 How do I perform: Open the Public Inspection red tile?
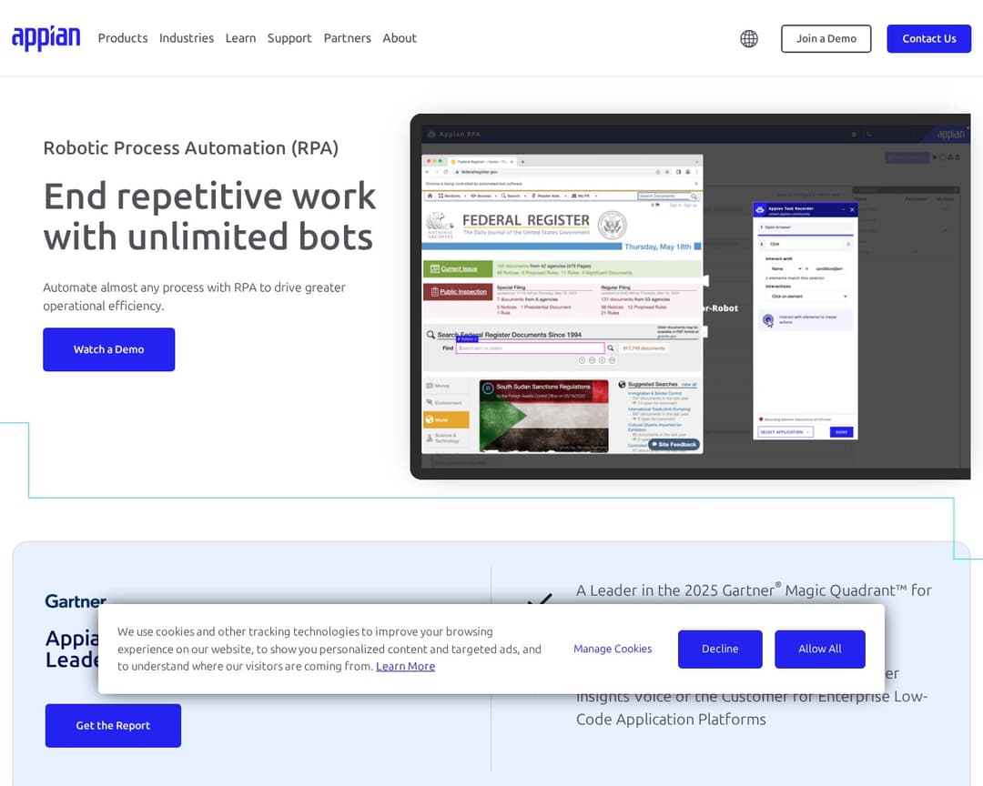(x=458, y=292)
